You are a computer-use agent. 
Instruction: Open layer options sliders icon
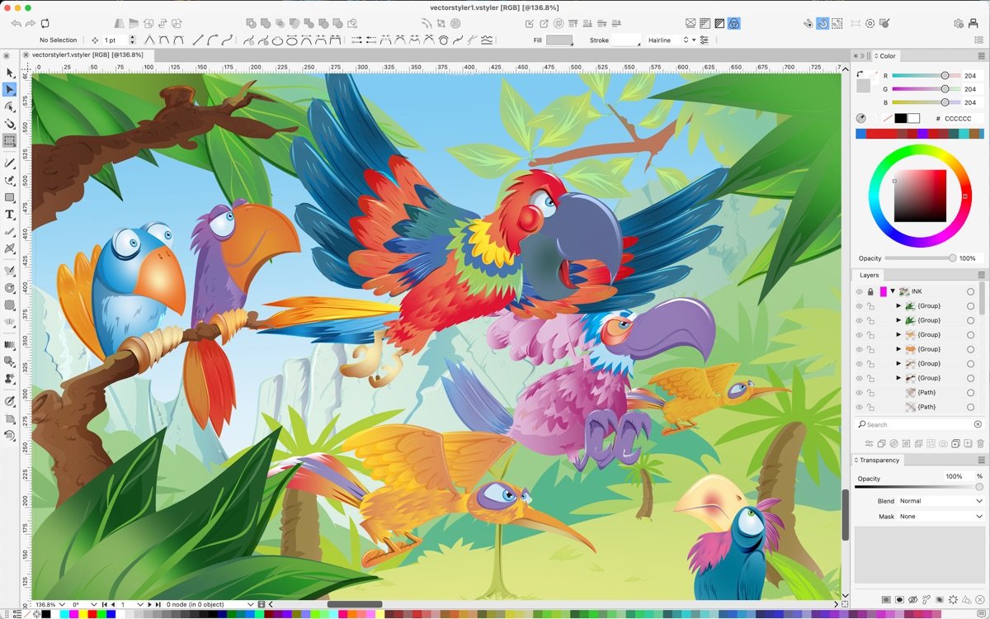pyautogui.click(x=869, y=444)
